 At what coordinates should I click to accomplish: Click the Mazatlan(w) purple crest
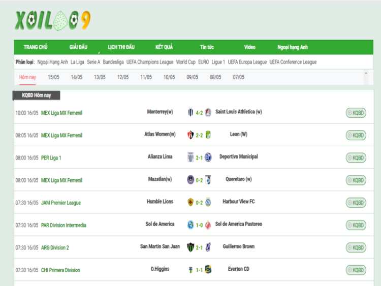pyautogui.click(x=190, y=180)
